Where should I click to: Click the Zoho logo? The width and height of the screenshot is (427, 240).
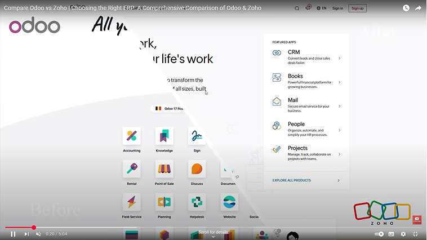[382, 213]
